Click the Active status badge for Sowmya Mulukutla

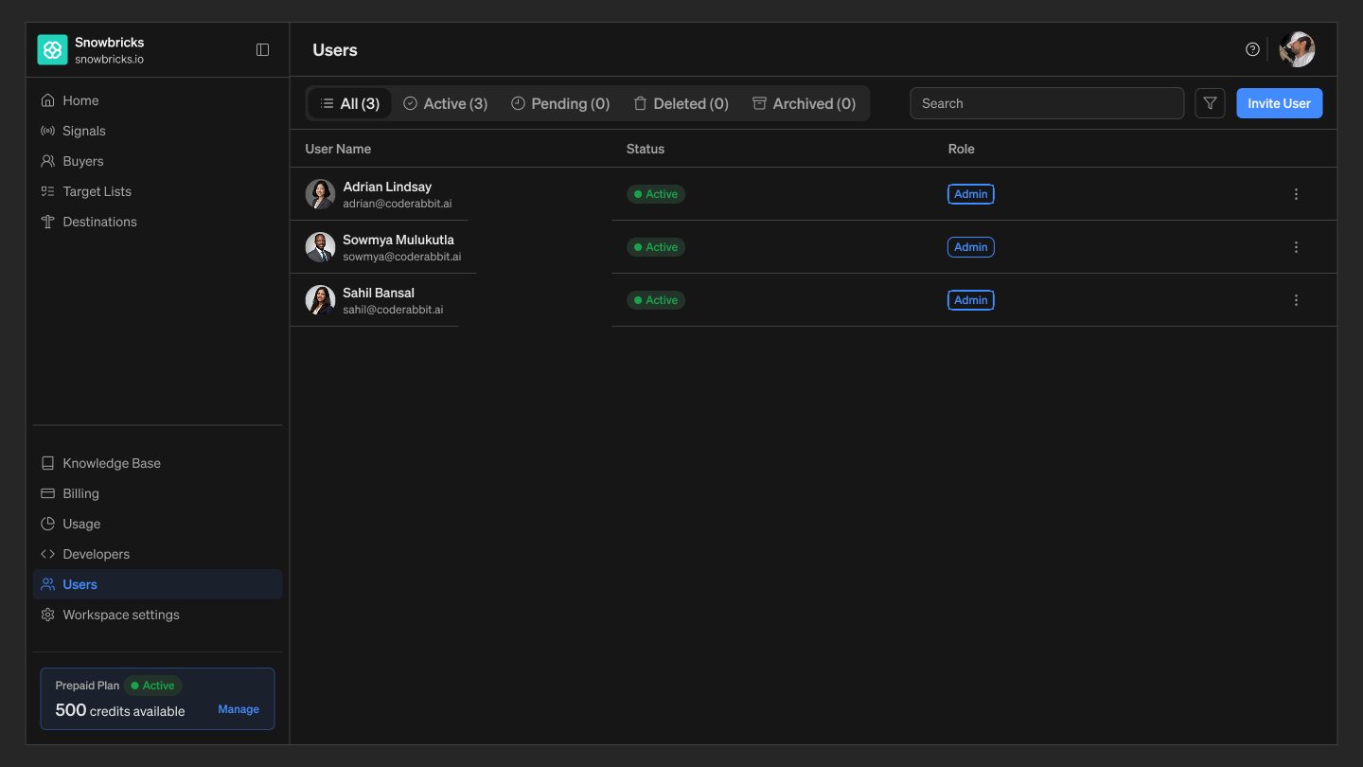(656, 247)
